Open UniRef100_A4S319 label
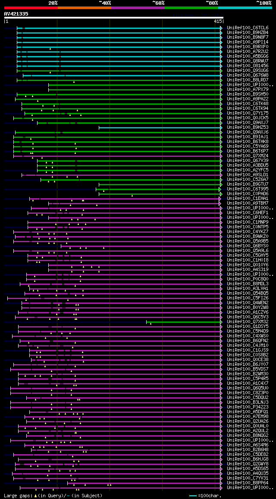 (248, 270)
